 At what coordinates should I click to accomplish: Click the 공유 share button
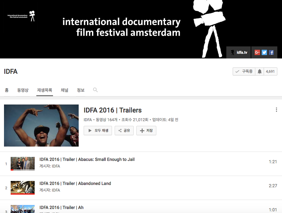coord(124,131)
